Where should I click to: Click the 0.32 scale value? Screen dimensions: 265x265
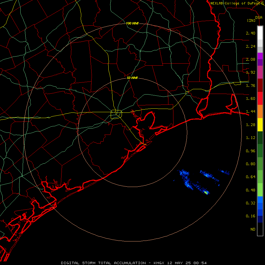coord(251,203)
